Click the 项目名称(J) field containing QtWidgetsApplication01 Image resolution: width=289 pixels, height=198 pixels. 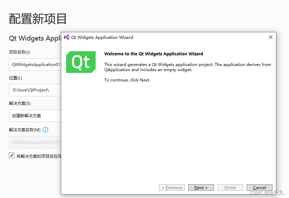click(35, 65)
